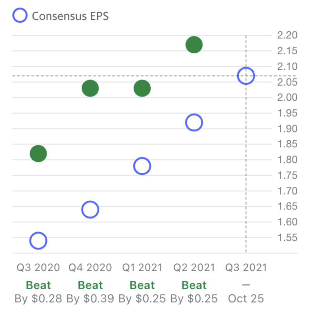Select the Q3 2020 actual EPS green dot

click(38, 153)
